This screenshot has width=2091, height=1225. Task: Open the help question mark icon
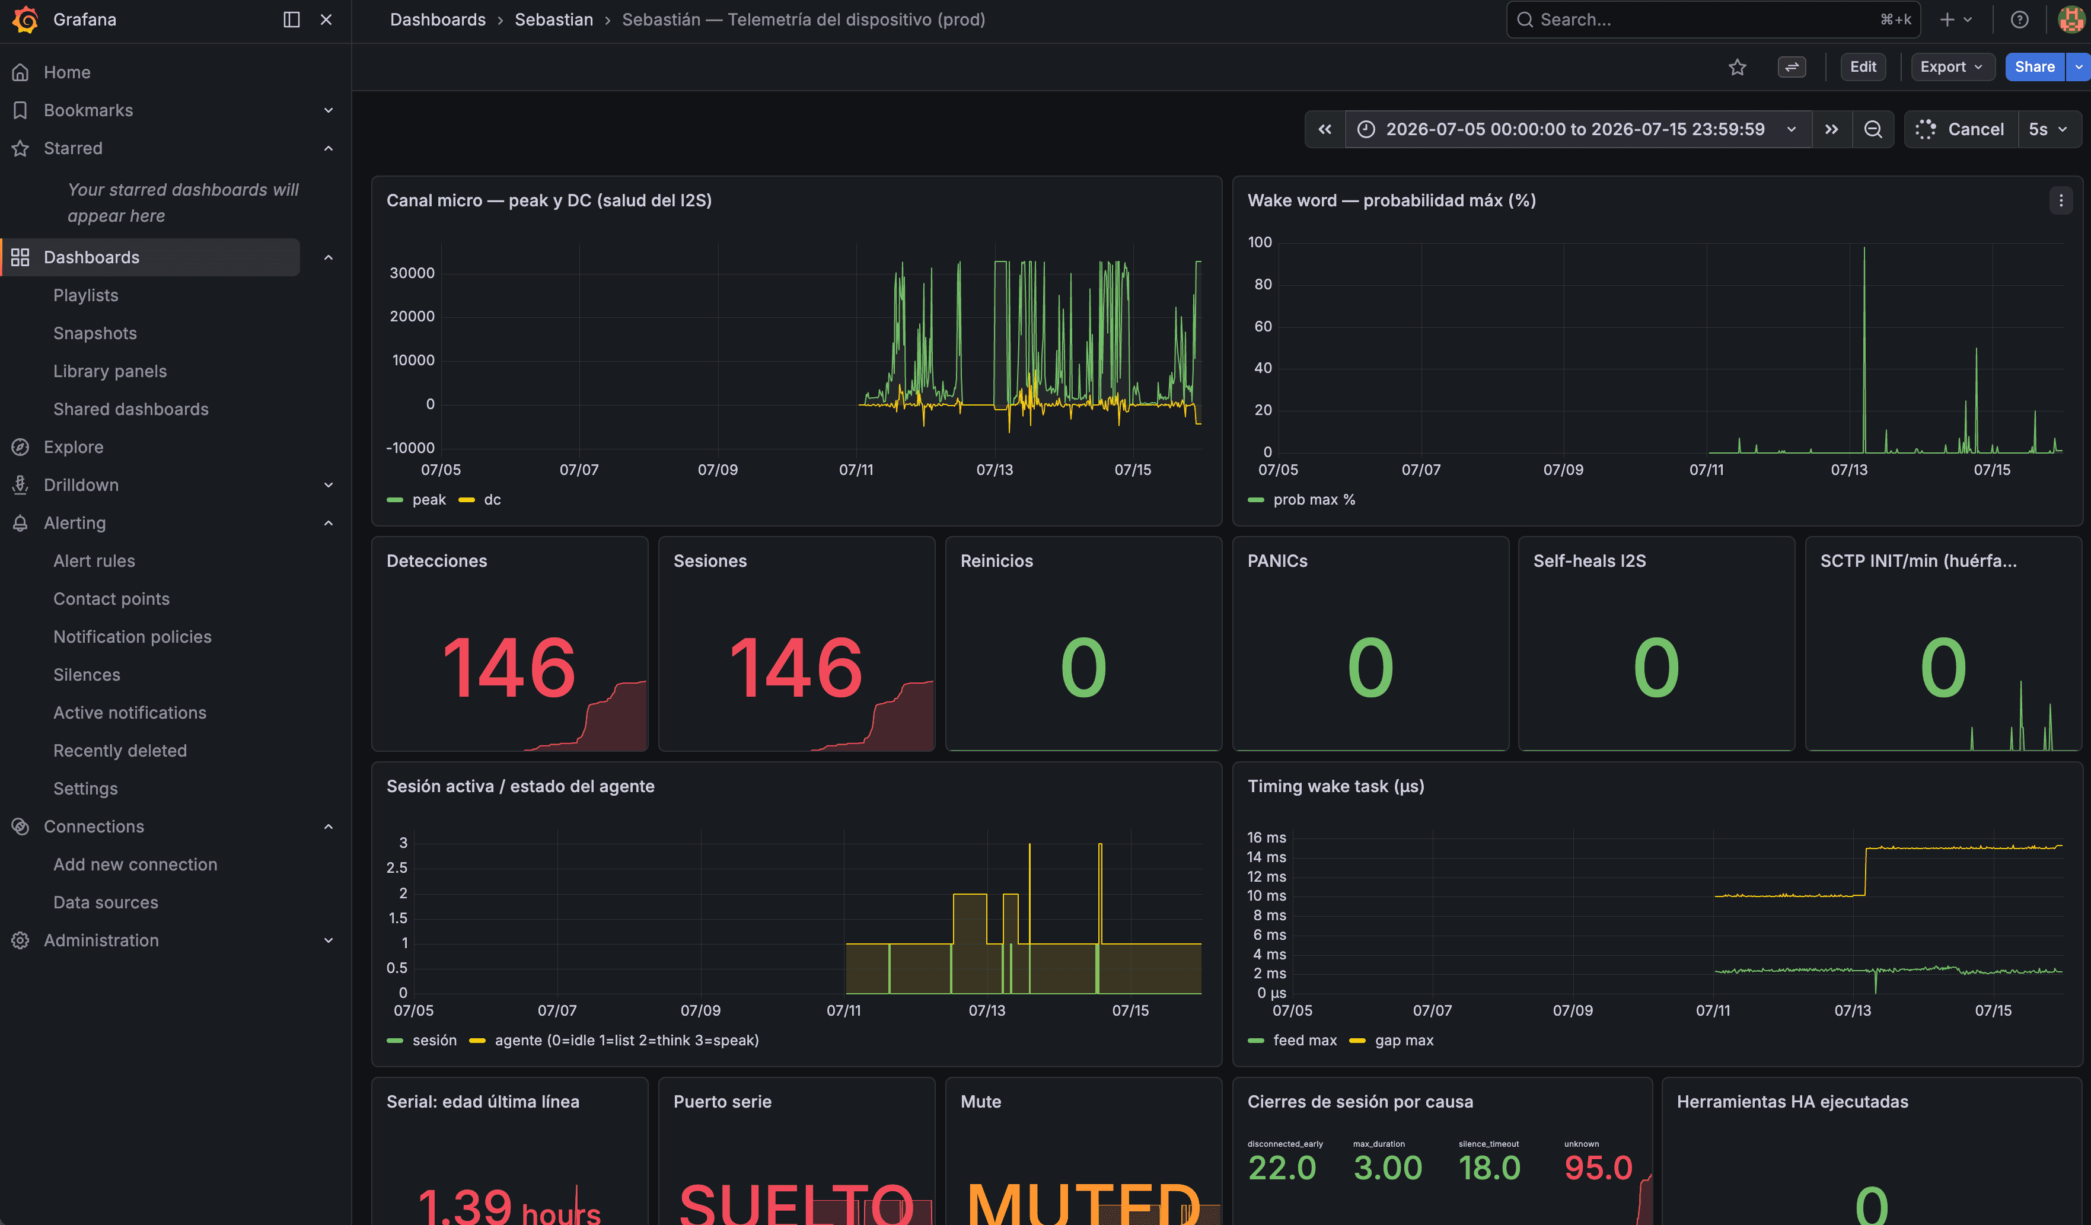(2020, 19)
